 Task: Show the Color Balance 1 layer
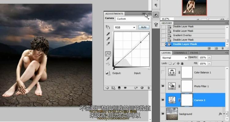[x=163, y=72]
